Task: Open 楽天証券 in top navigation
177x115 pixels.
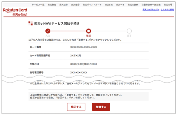Action: pos(64,5)
